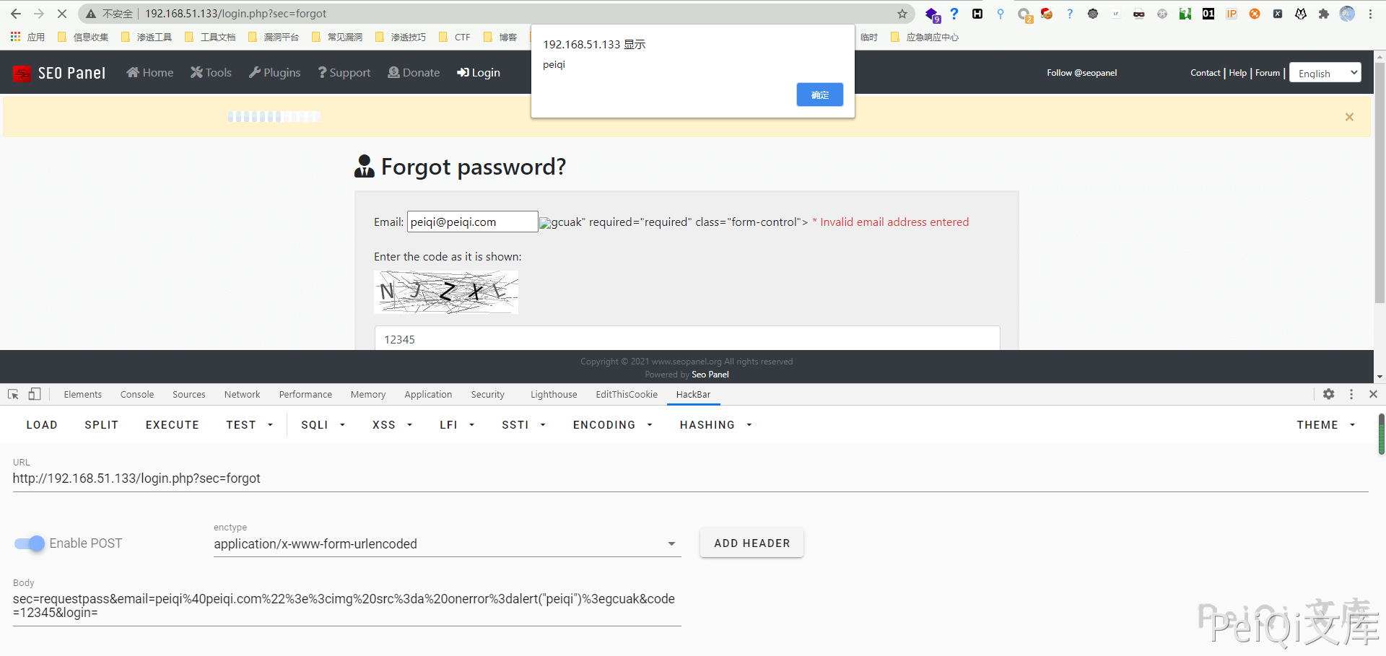Toggle the device toolbar icon
Image resolution: width=1386 pixels, height=656 pixels.
tap(35, 394)
